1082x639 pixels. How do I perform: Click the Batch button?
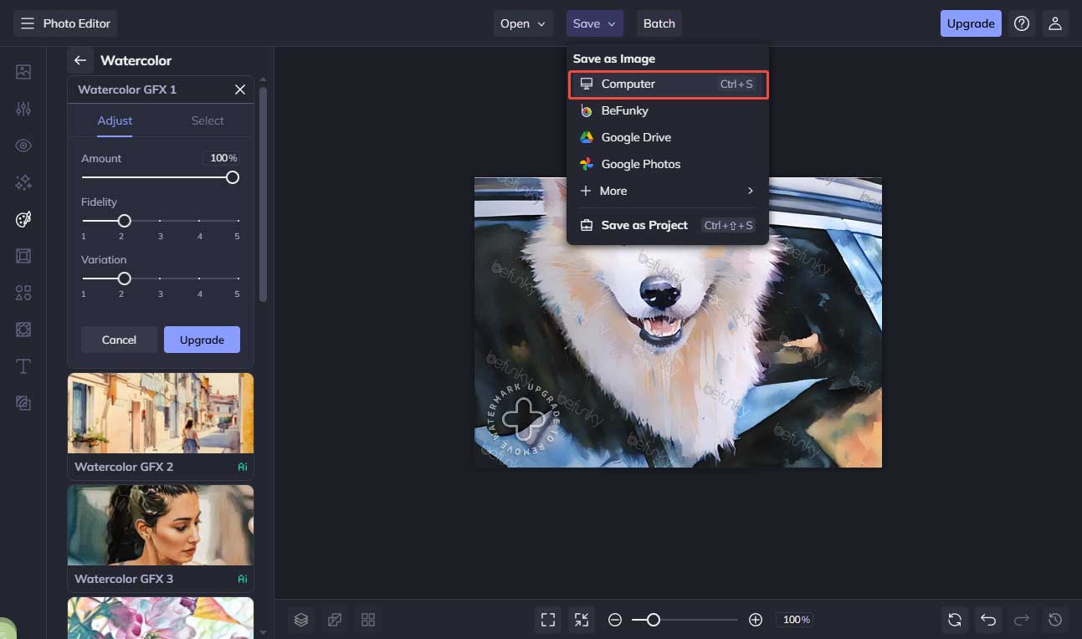tap(659, 23)
